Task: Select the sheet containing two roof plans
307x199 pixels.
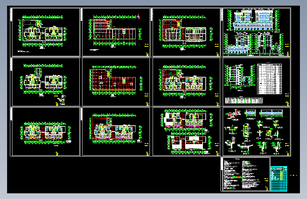Action: 186,131
